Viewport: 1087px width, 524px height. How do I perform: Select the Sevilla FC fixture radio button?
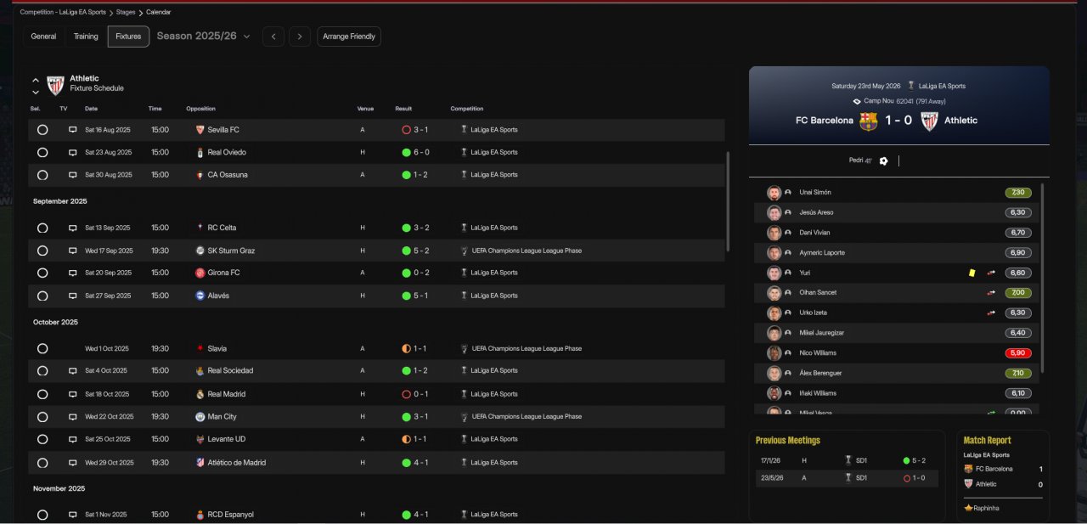42,130
